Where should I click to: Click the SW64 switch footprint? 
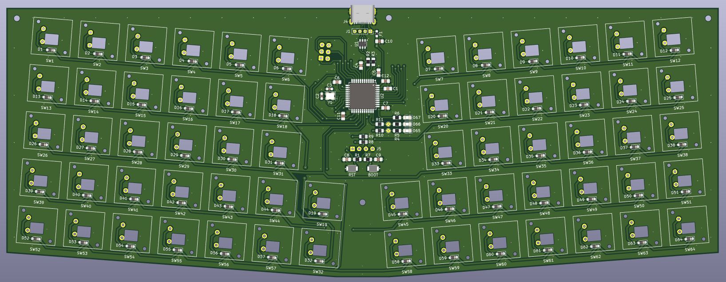[x=688, y=226]
